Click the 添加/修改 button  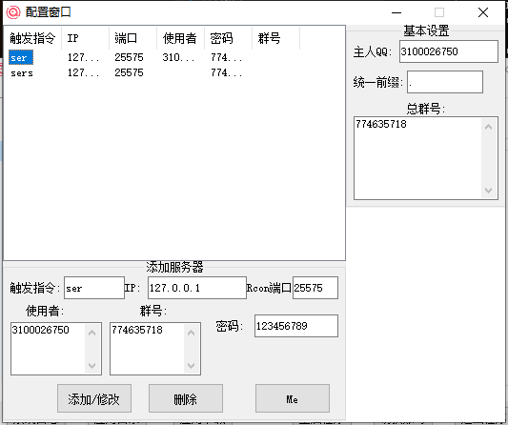94,398
